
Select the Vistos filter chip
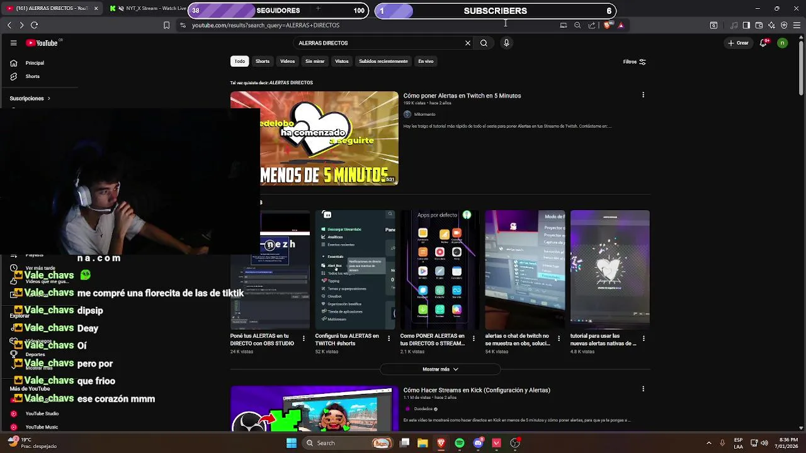tap(342, 61)
